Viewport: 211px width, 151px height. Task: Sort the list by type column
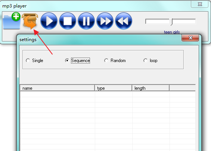click(x=114, y=88)
